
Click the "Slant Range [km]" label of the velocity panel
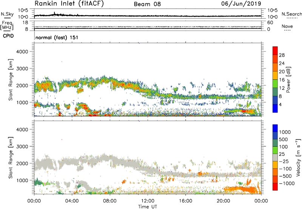pyautogui.click(x=11, y=158)
